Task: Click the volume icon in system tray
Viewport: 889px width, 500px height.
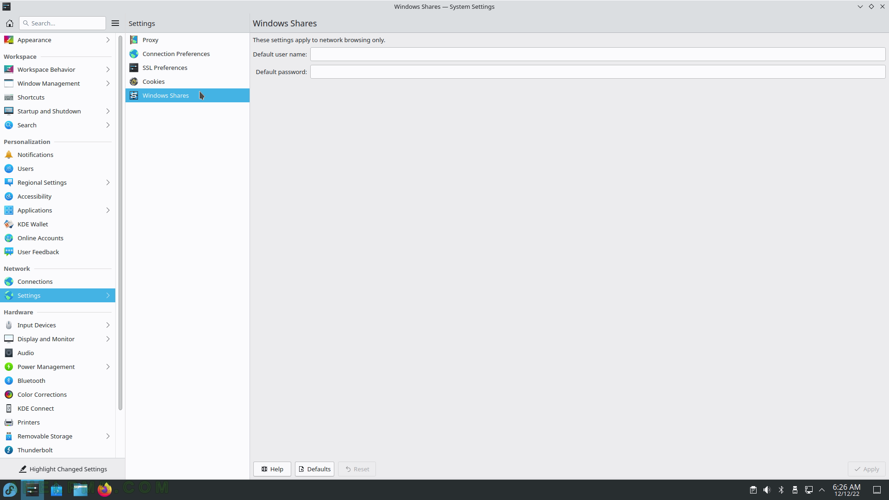Action: point(767,490)
